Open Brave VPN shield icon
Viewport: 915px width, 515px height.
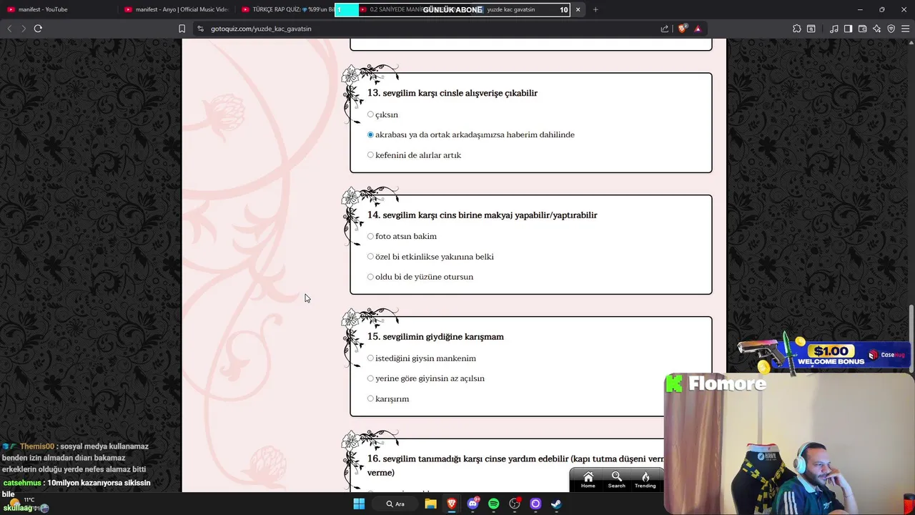891,29
